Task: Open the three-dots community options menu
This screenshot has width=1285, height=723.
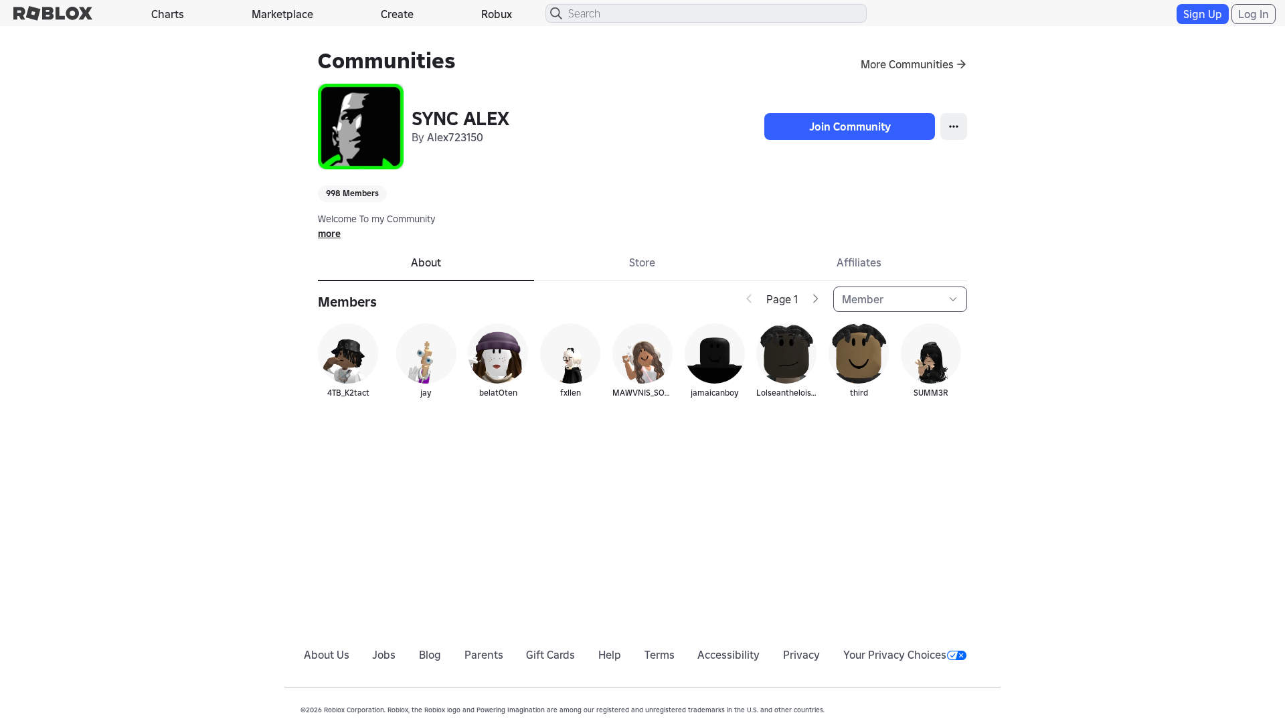Action: click(x=953, y=127)
